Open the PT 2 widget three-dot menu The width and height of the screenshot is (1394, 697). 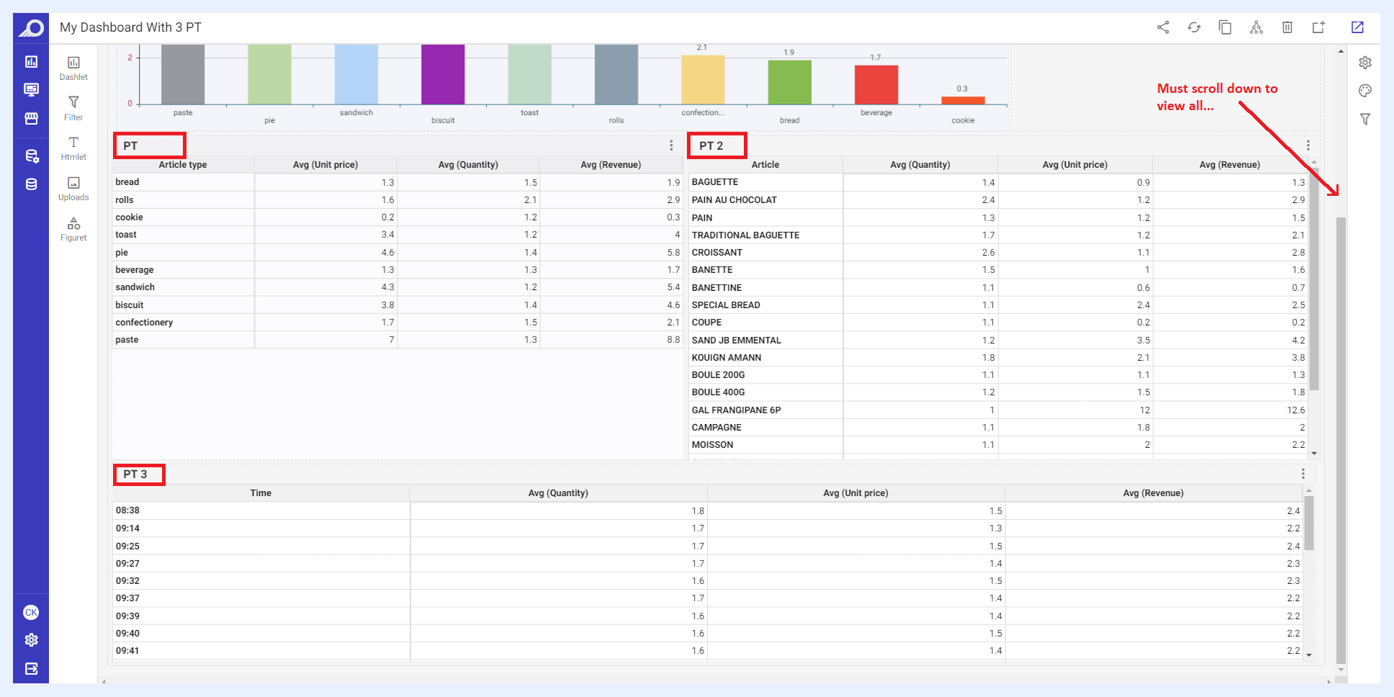tap(1308, 145)
